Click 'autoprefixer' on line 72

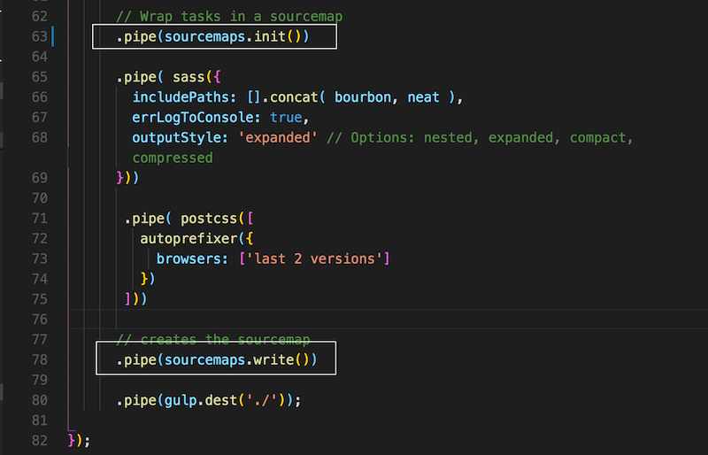click(x=189, y=239)
